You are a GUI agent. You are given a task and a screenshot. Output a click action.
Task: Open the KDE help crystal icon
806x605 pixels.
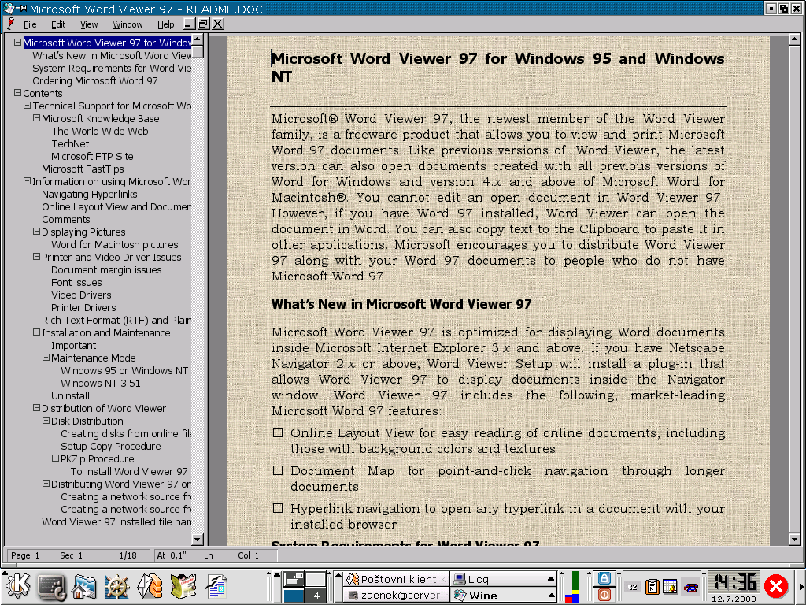pos(150,587)
